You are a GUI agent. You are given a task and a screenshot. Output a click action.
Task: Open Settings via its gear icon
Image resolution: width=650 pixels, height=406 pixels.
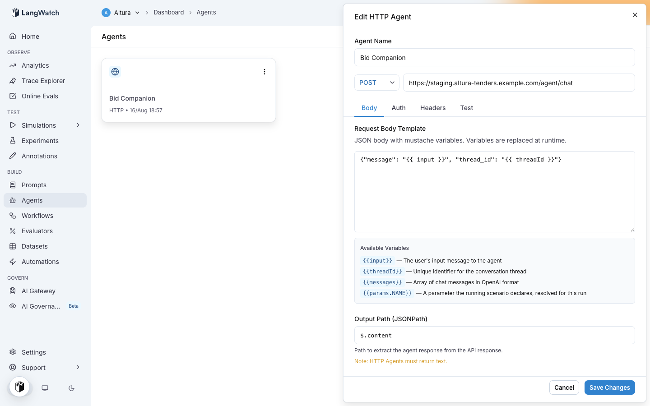[x=13, y=352]
